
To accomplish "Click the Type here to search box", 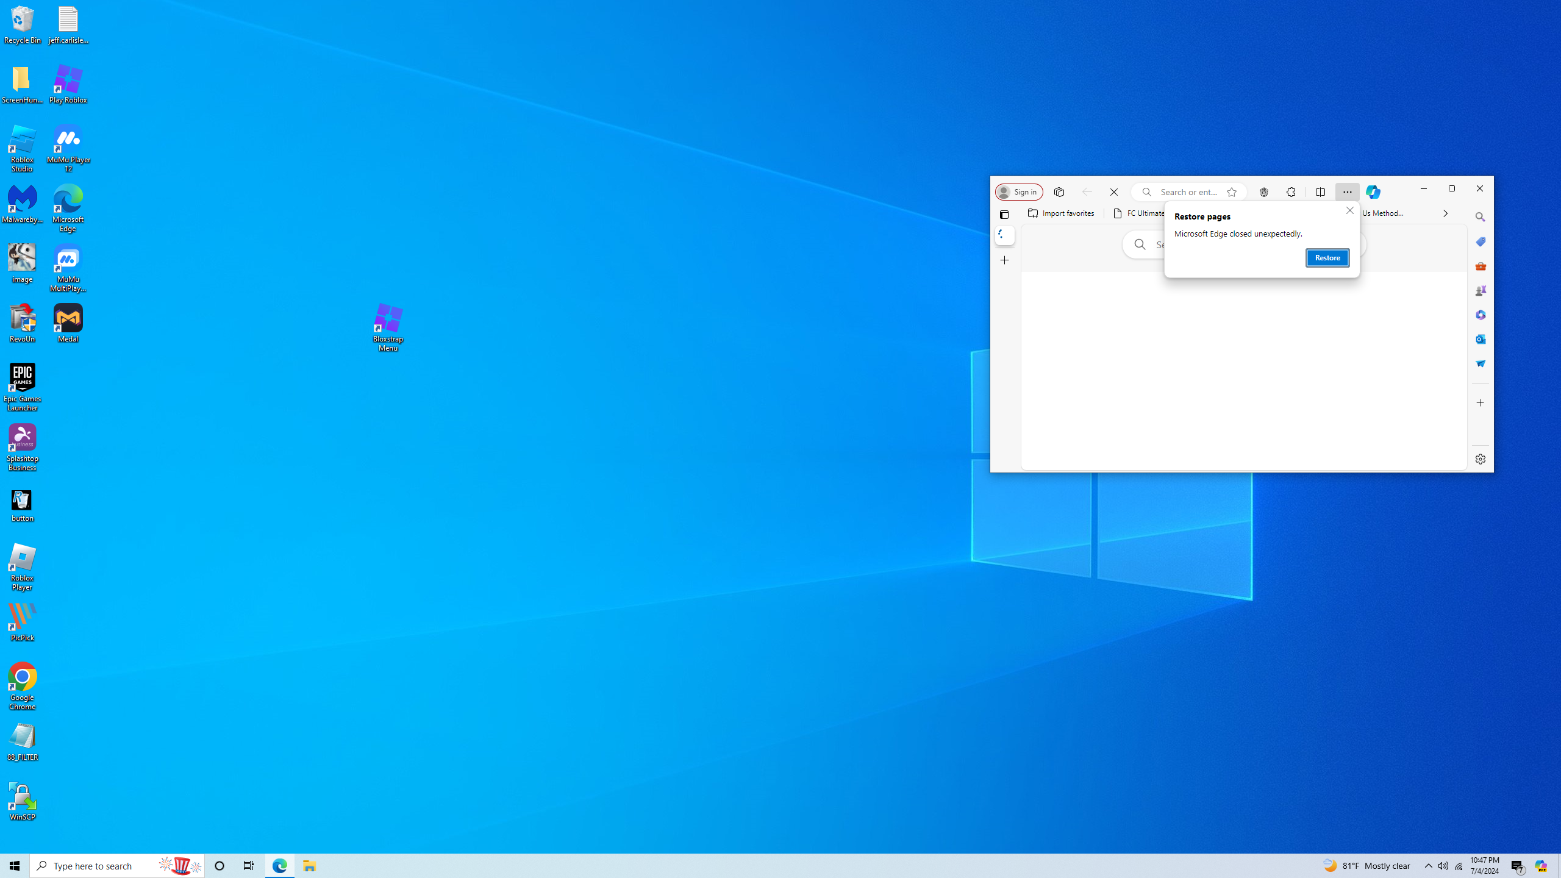I will (104, 865).
